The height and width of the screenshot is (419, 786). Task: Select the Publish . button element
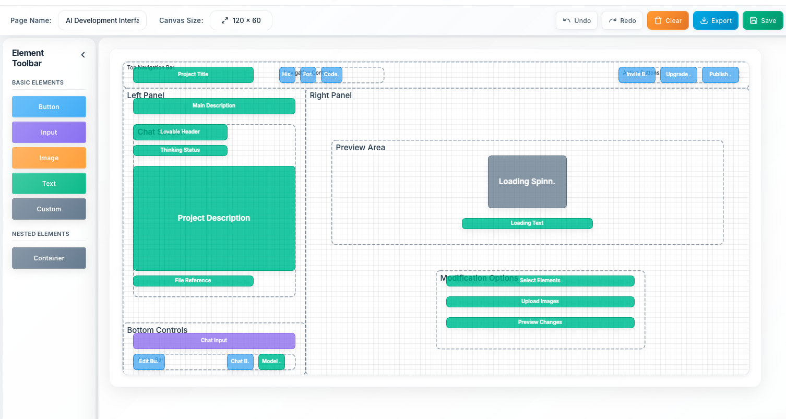(x=720, y=75)
